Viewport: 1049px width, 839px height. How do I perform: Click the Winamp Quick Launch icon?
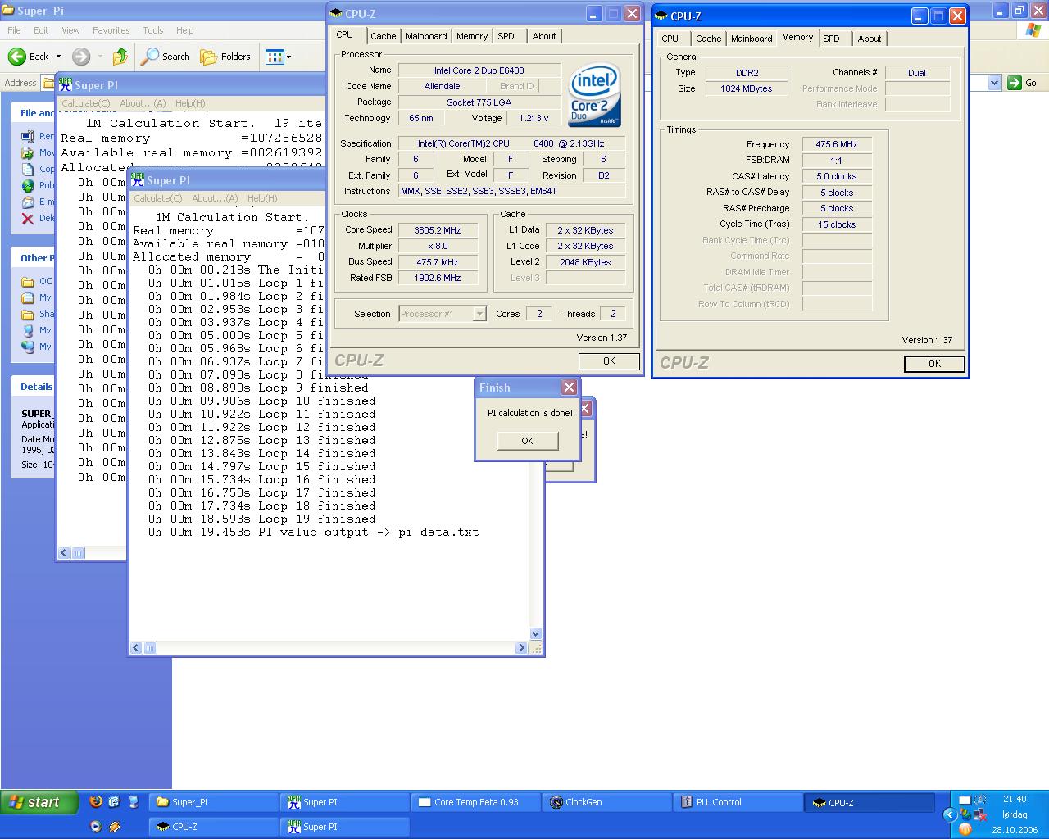pyautogui.click(x=114, y=827)
